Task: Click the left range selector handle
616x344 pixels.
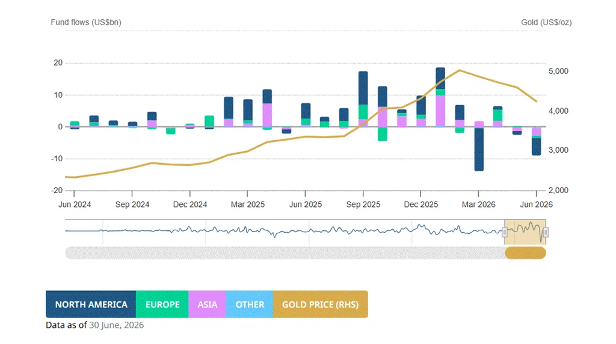Action: click(505, 233)
